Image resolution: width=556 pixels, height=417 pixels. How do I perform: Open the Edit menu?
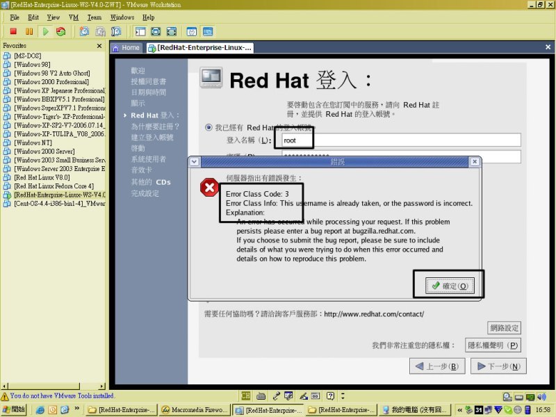pos(33,17)
